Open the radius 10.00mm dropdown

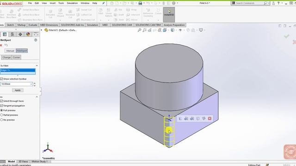(x=31, y=84)
